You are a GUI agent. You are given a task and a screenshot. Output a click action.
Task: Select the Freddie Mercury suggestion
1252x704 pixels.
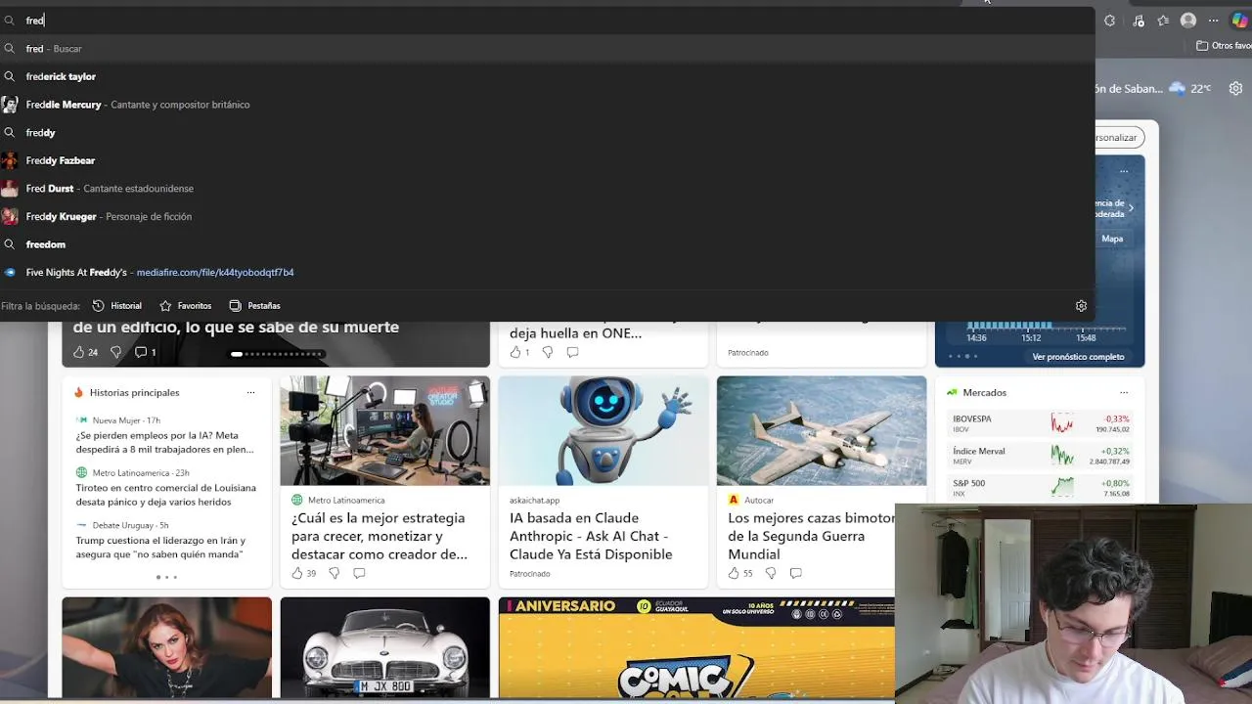548,105
